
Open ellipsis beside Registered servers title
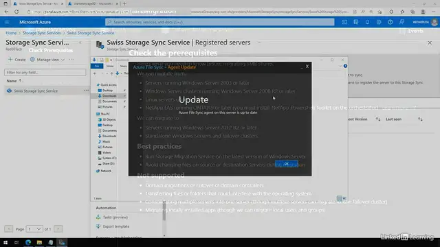coord(259,43)
